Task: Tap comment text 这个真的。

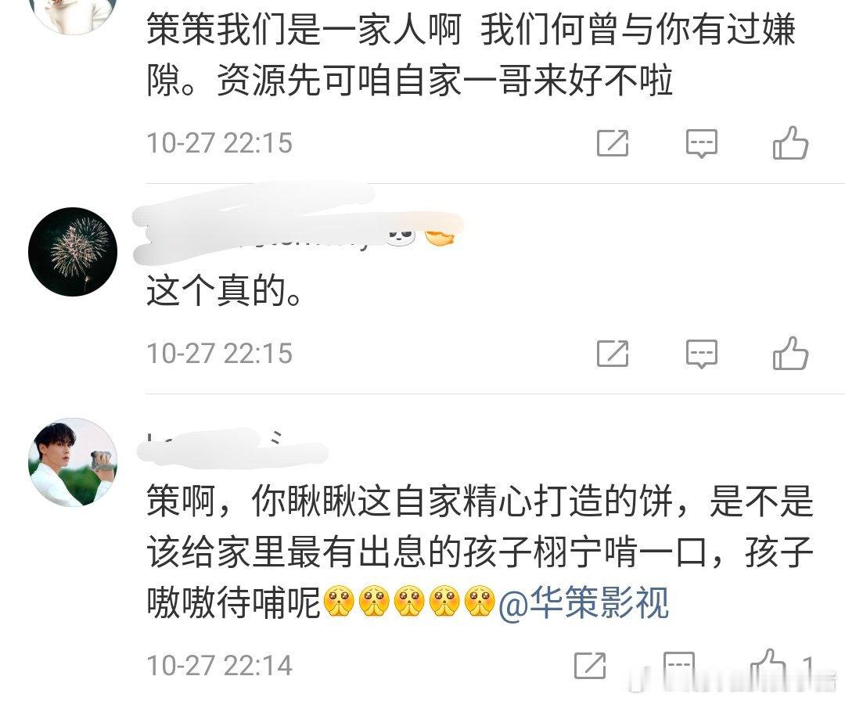Action: 224,291
